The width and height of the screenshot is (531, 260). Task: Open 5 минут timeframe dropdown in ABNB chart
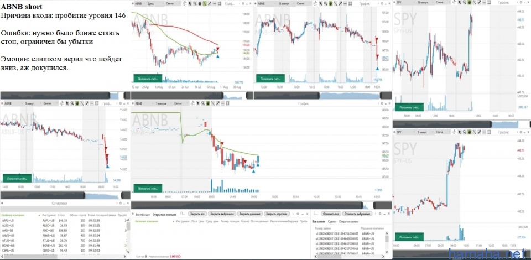[x=32, y=103]
